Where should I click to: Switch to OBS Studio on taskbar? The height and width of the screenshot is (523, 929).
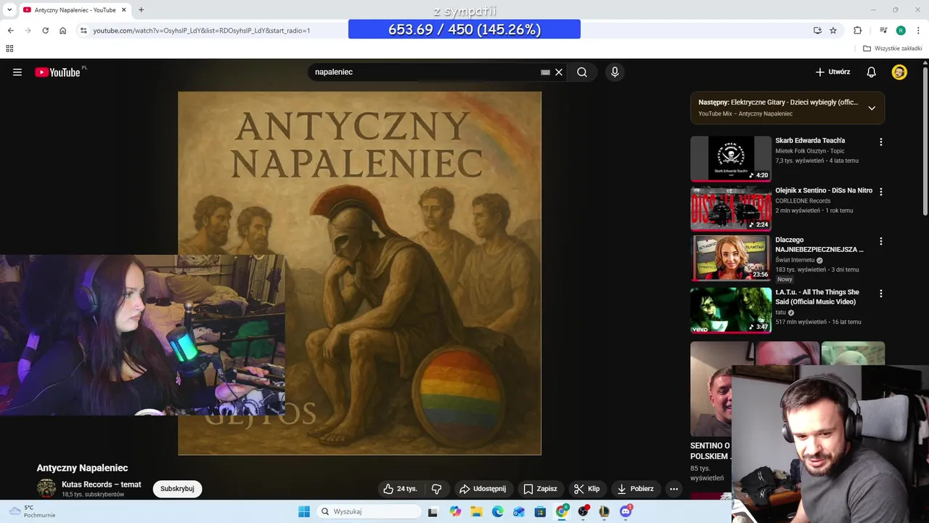click(583, 511)
